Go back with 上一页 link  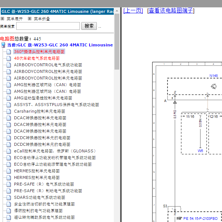click(133, 11)
